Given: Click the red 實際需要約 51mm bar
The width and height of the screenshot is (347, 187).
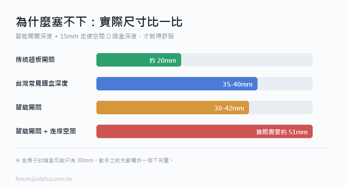Looking at the screenshot, I should tap(204, 131).
